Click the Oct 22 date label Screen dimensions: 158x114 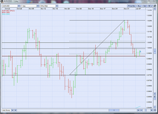pyautogui.click(x=8, y=9)
